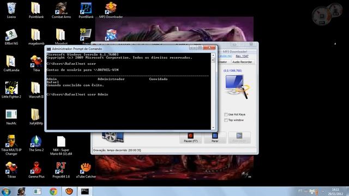This screenshot has height=196, width=349.
Task: Switch to aTube Catcher taskbar button
Action: point(69,191)
